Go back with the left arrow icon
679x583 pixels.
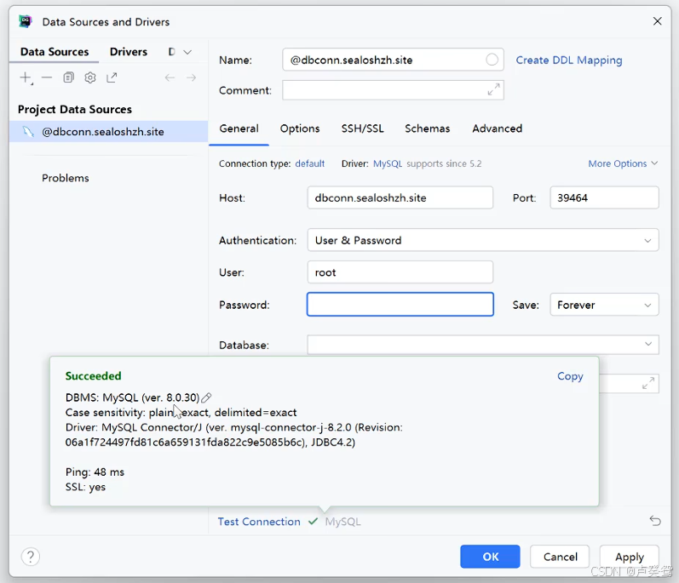[170, 77]
